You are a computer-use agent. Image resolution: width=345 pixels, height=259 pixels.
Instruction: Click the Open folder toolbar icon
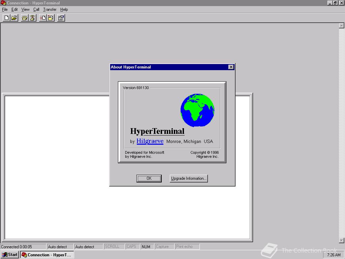click(x=14, y=18)
